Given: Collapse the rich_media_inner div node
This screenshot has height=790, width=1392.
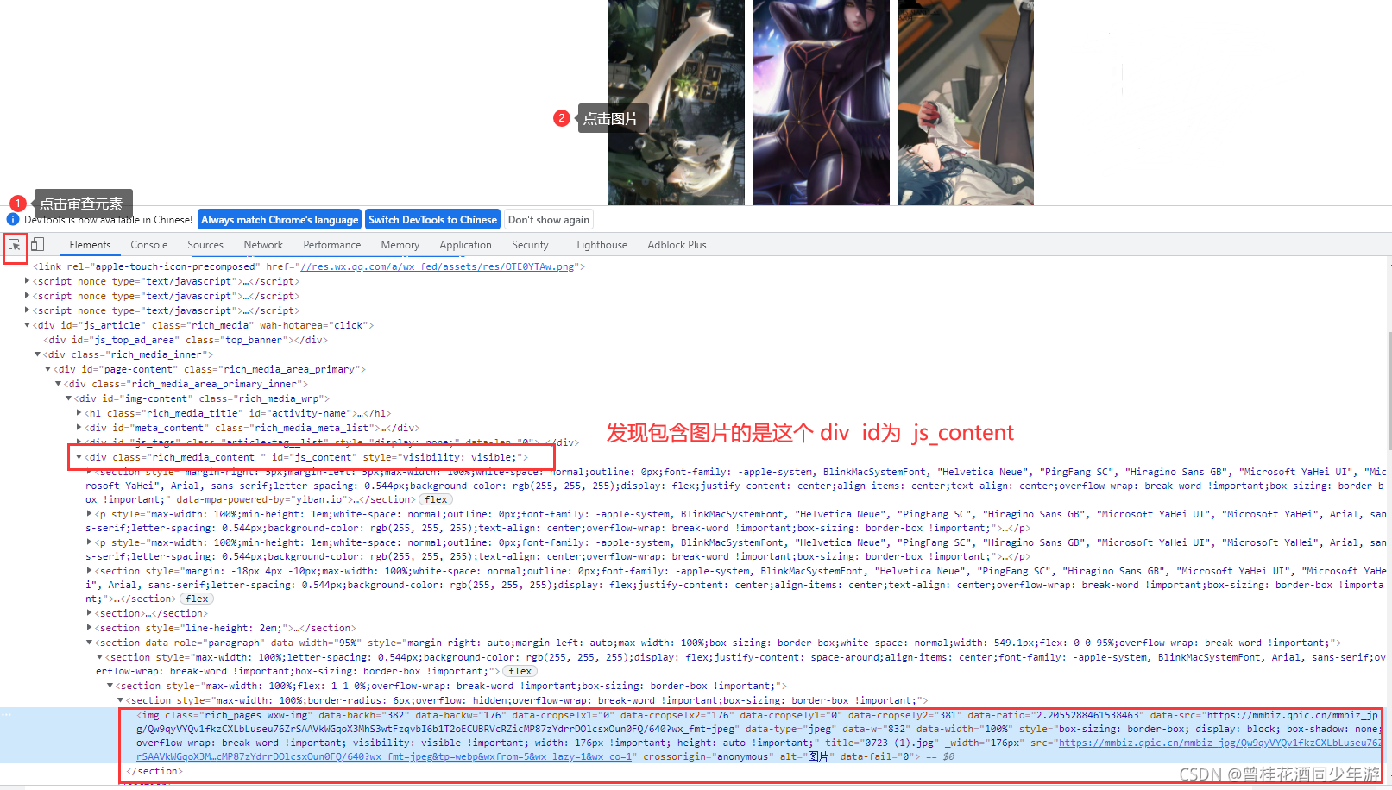Looking at the screenshot, I should point(38,354).
